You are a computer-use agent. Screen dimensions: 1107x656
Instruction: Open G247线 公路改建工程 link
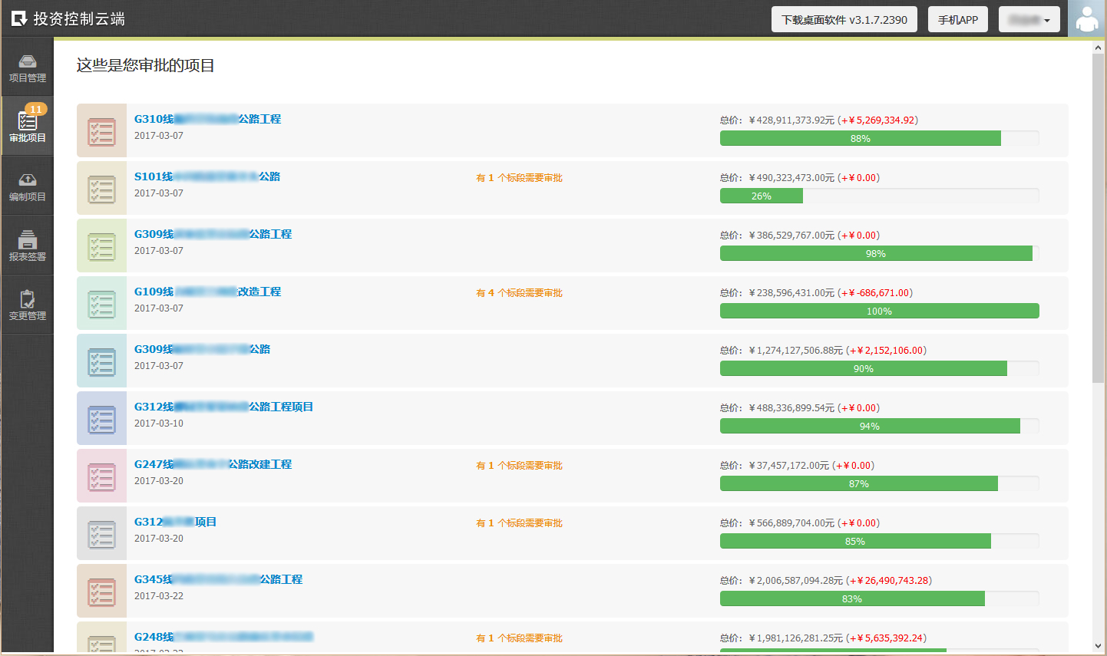point(213,464)
